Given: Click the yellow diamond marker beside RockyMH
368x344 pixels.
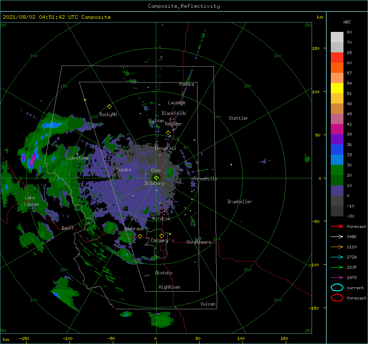Looking at the screenshot, I should tap(109, 107).
